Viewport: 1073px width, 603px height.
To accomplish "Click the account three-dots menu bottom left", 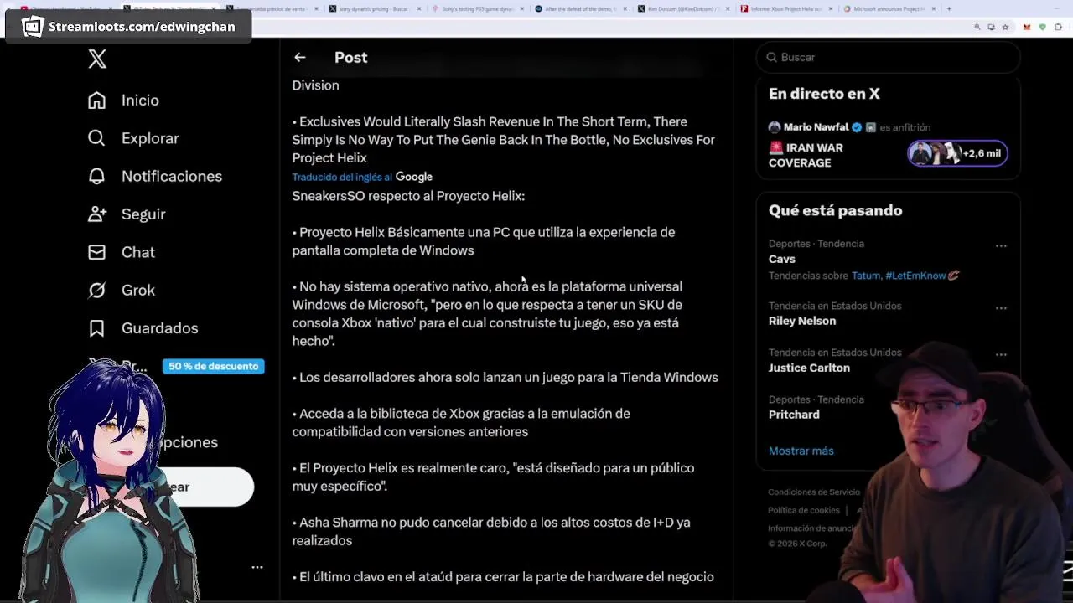I will [257, 567].
